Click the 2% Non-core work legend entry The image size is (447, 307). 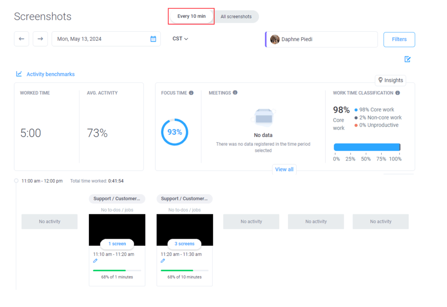coord(378,118)
